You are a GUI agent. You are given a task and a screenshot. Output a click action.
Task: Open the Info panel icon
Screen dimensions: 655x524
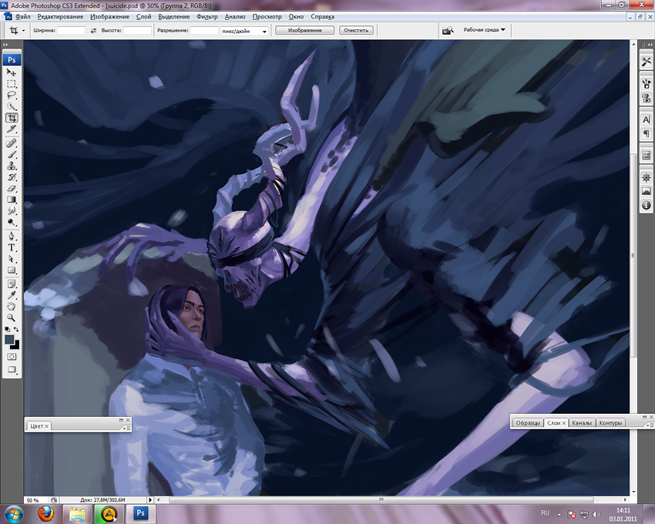pyautogui.click(x=647, y=205)
